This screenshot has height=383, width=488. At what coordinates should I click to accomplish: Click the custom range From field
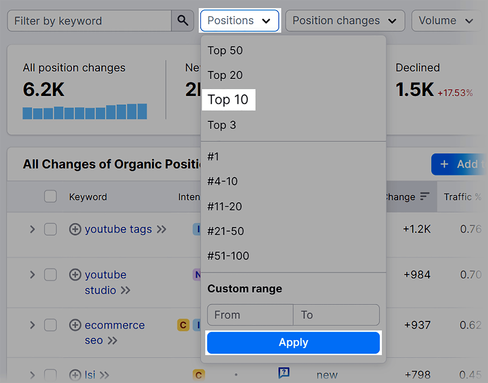[x=250, y=315]
